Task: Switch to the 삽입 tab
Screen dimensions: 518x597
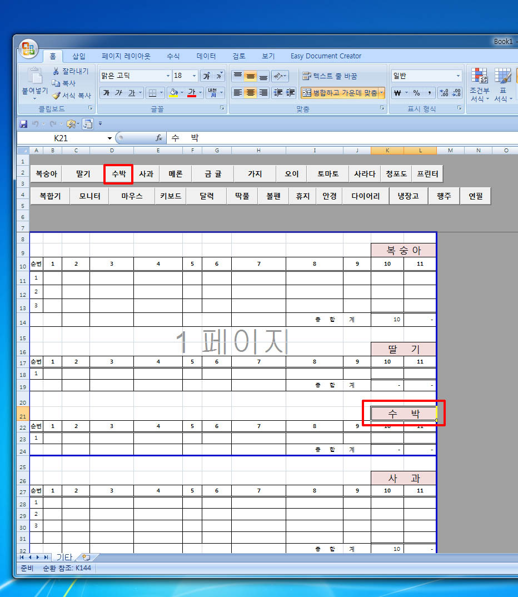Action: point(79,56)
